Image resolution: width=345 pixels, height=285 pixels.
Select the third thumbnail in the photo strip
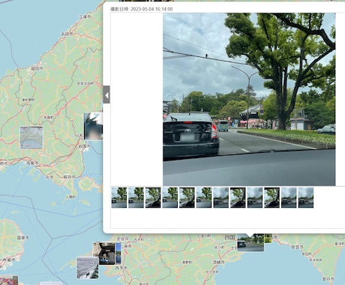(x=153, y=197)
